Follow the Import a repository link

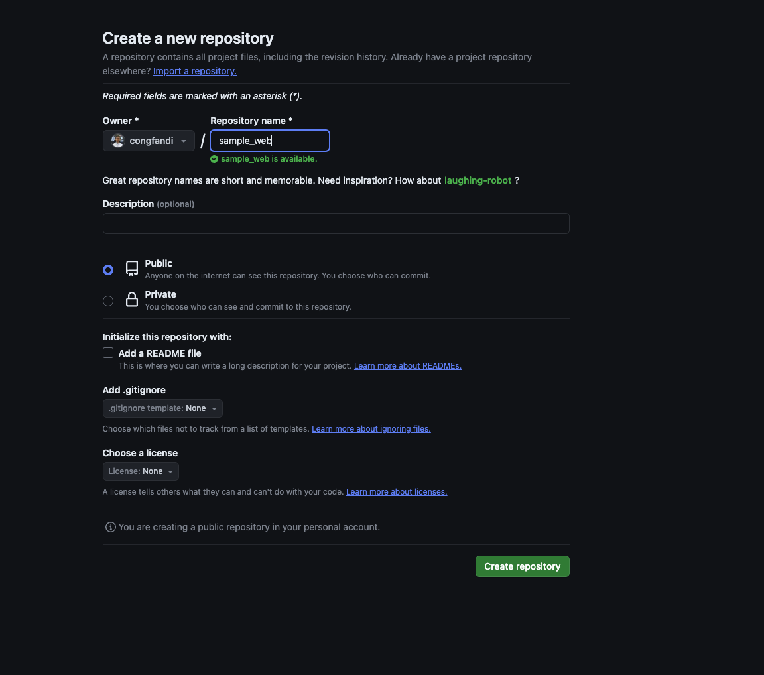195,71
